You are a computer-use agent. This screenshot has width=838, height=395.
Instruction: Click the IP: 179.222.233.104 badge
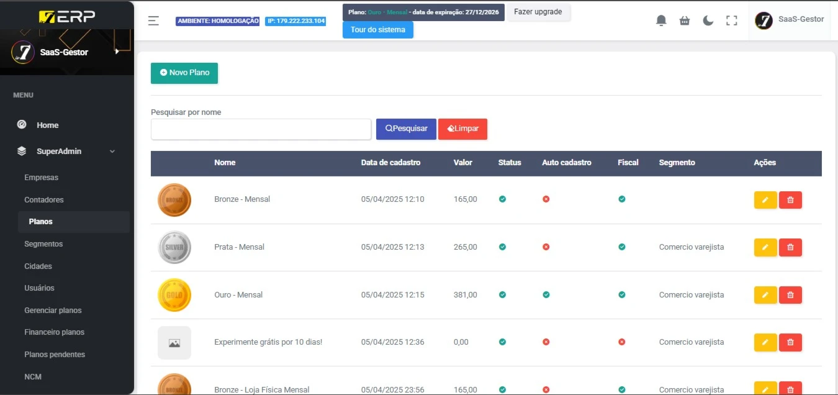point(295,21)
